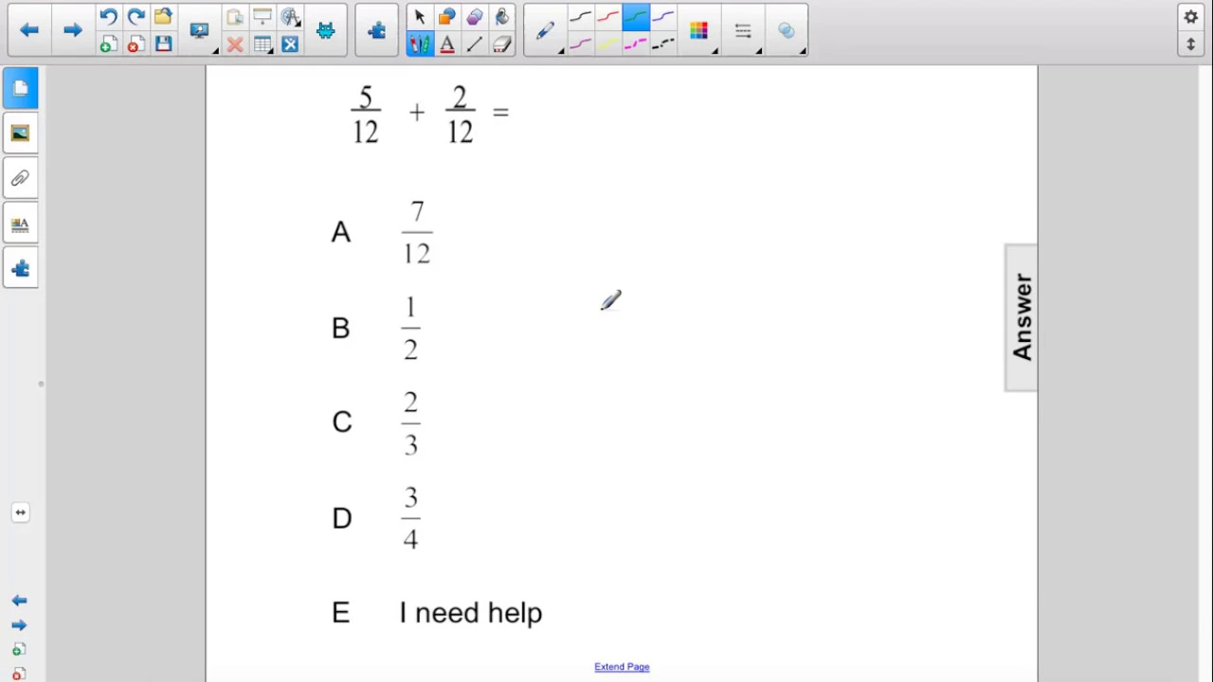This screenshot has width=1213, height=682.
Task: Pick the green solid pen style
Action: [636, 17]
